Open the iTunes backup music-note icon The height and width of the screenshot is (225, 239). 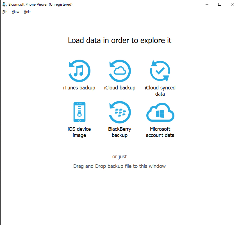(x=79, y=71)
